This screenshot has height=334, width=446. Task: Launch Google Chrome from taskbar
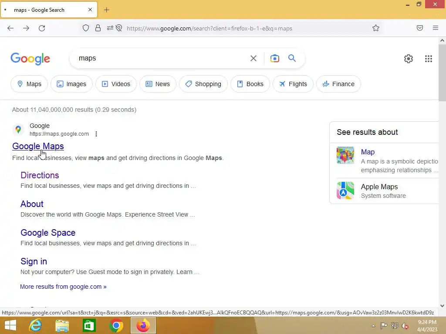[116, 325]
